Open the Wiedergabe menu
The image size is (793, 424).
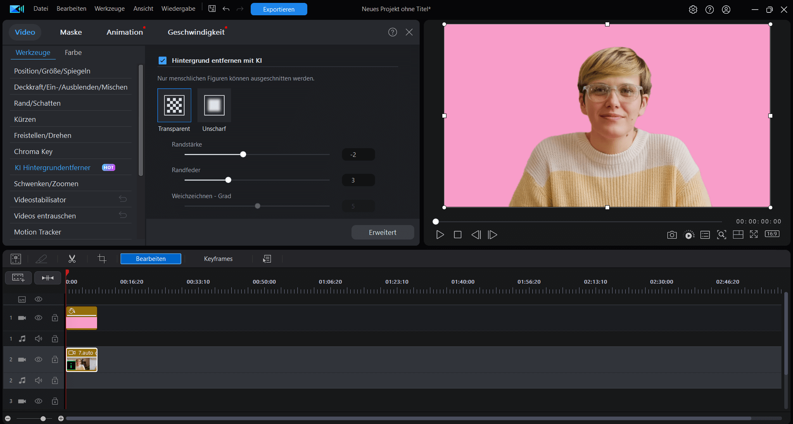(178, 9)
